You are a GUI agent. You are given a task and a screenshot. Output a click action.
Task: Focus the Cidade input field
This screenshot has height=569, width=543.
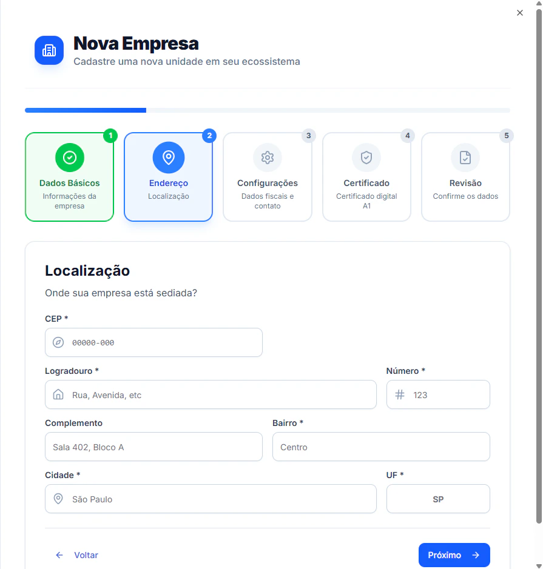coord(211,499)
